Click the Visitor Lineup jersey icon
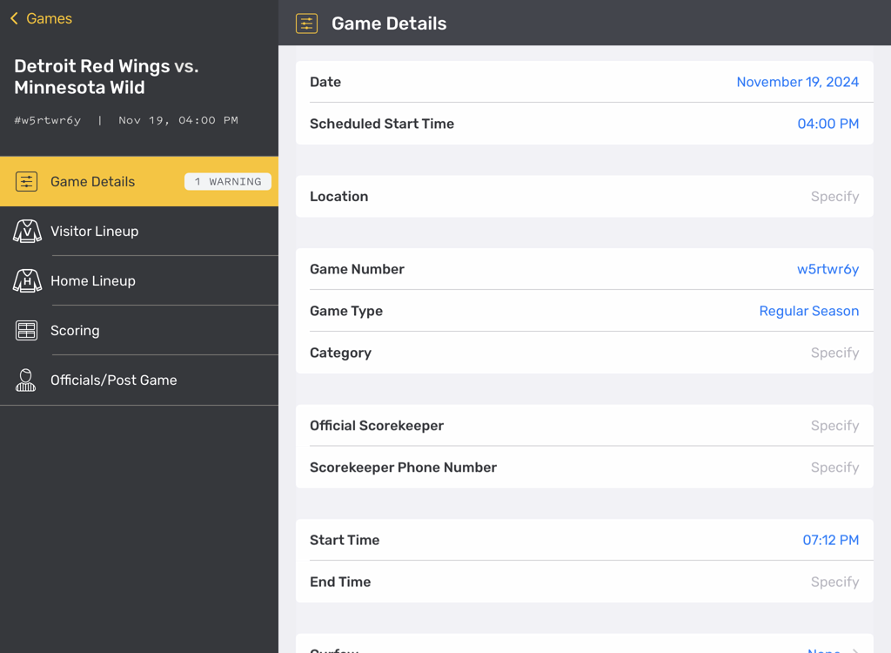The height and width of the screenshot is (653, 891). tap(27, 231)
